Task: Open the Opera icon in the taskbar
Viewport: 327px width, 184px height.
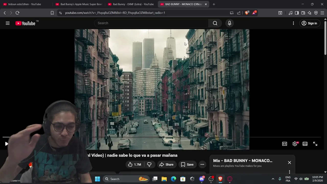Action: [x=230, y=179]
